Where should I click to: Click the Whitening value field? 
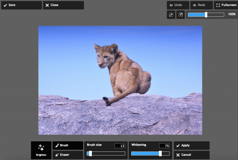tap(164, 145)
